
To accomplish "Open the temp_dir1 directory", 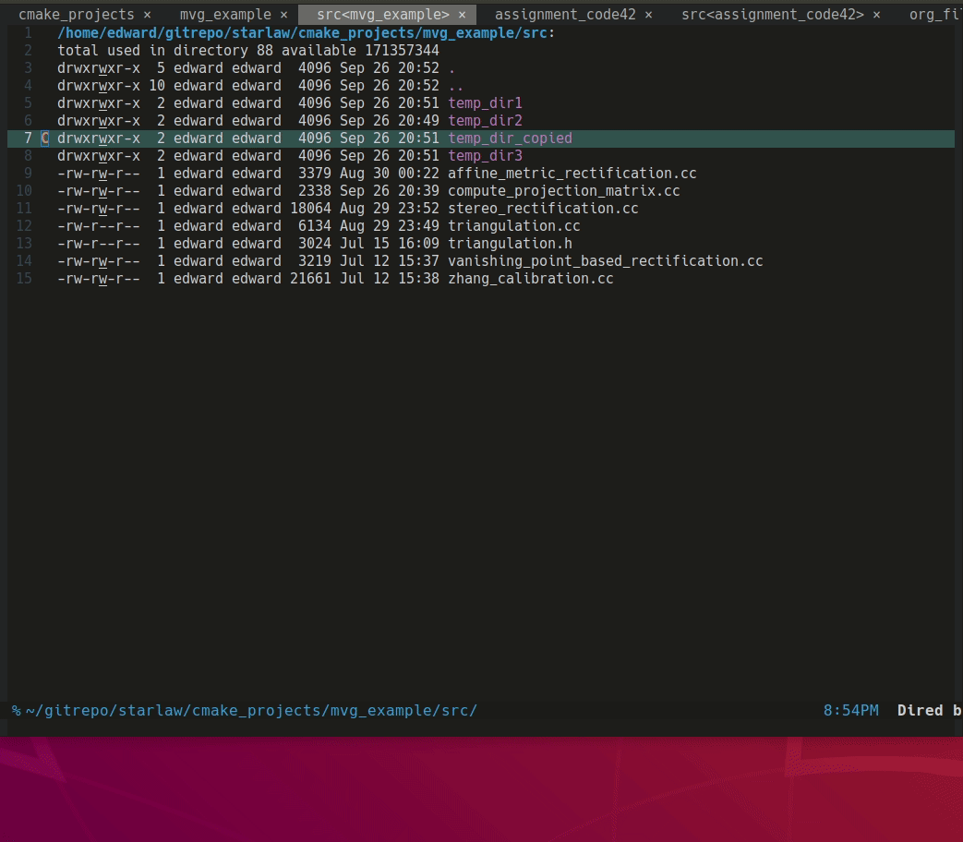I will click(485, 103).
